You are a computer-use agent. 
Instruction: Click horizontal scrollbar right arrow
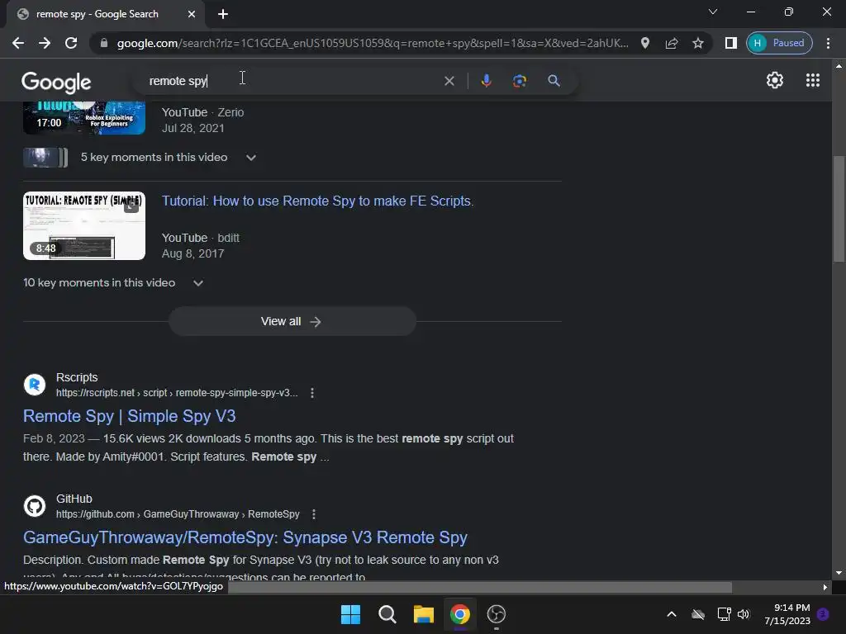(825, 587)
